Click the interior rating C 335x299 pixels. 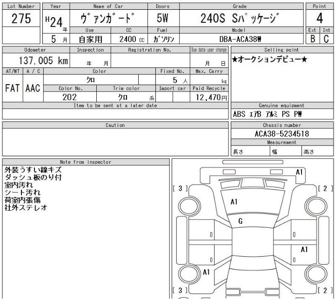pyautogui.click(x=326, y=39)
